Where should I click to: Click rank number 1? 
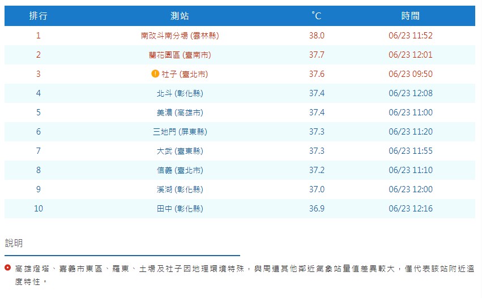pos(38,35)
